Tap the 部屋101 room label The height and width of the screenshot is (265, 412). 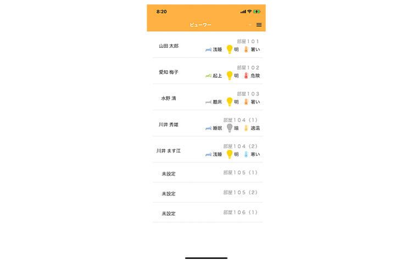point(248,42)
